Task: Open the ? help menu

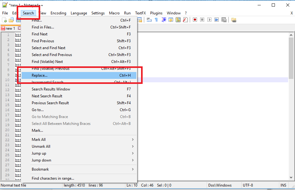Action: pos(186,13)
